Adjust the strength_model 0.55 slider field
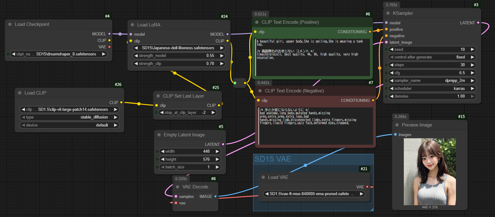The image size is (495, 217). click(x=179, y=56)
